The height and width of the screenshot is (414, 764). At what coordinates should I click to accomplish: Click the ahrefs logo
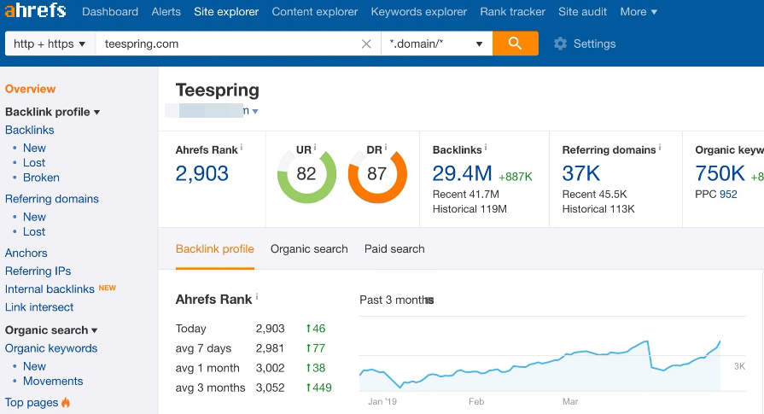pos(35,10)
